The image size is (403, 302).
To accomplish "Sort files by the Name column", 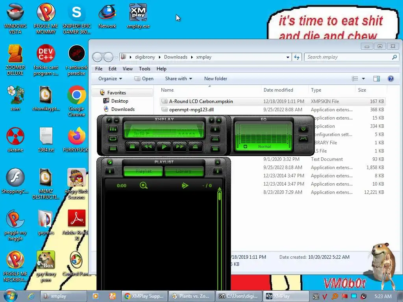I will [210, 90].
